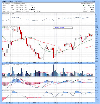Click the '400 shrs' last size text
The height and width of the screenshot is (104, 100).
click(x=32, y=10)
